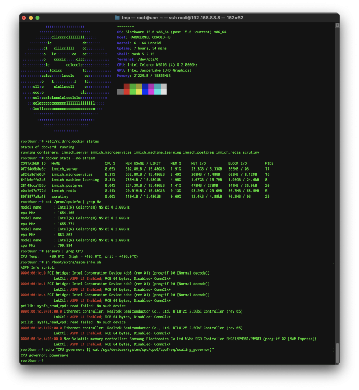The image size is (359, 390).
Task: Click the "ASPM Info script:" line
Action: click(38, 267)
